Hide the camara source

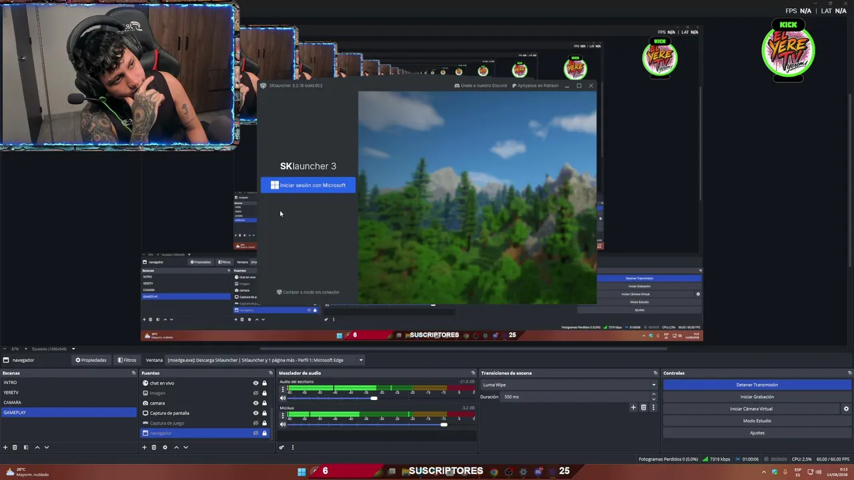tap(256, 403)
